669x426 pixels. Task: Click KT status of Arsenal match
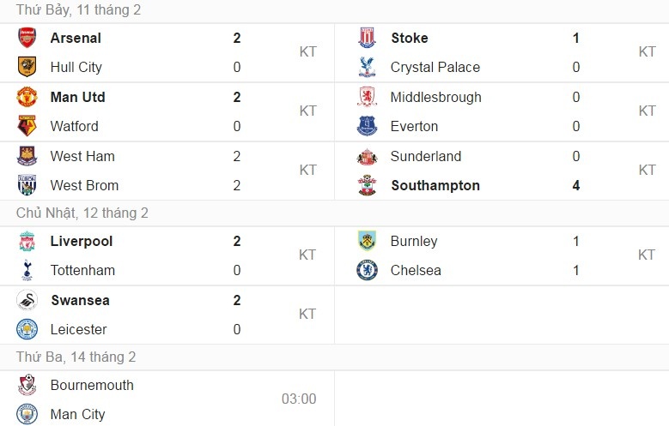tap(307, 51)
